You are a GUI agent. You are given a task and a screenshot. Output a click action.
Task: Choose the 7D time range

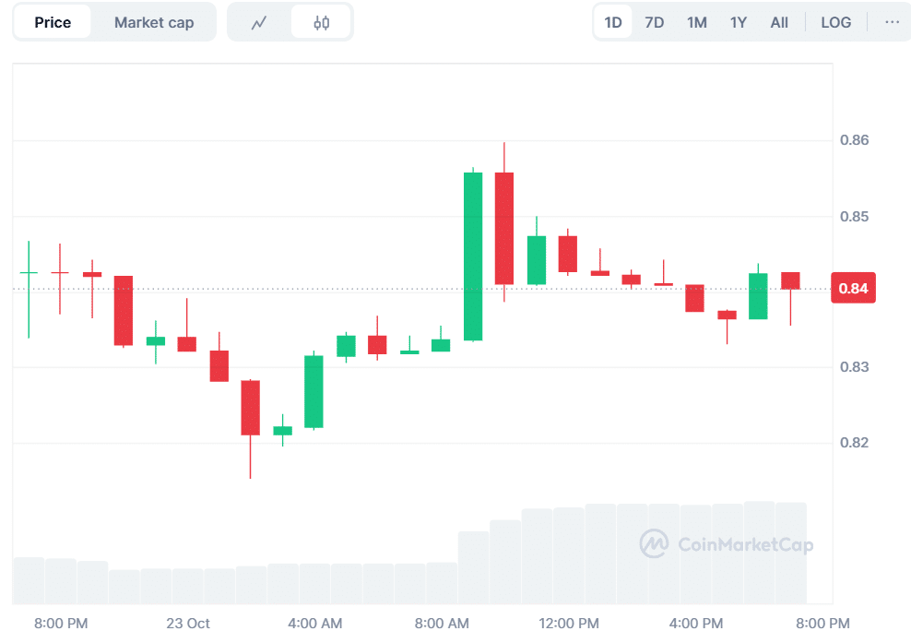pyautogui.click(x=654, y=22)
